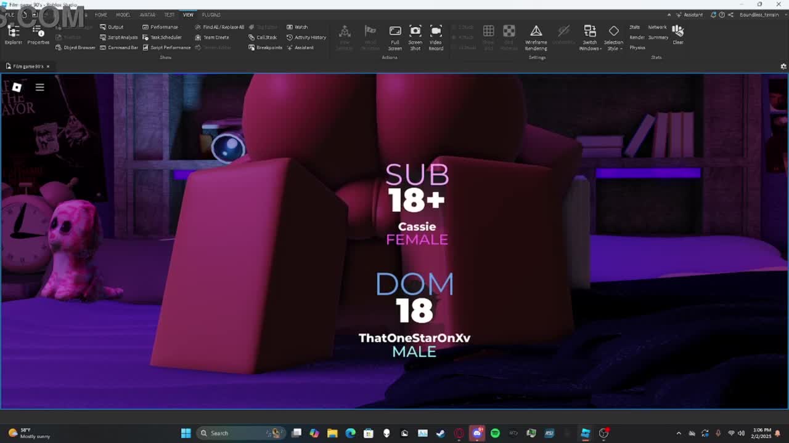The height and width of the screenshot is (443, 789).
Task: Close the Film game 90's document tab
Action: click(x=48, y=66)
